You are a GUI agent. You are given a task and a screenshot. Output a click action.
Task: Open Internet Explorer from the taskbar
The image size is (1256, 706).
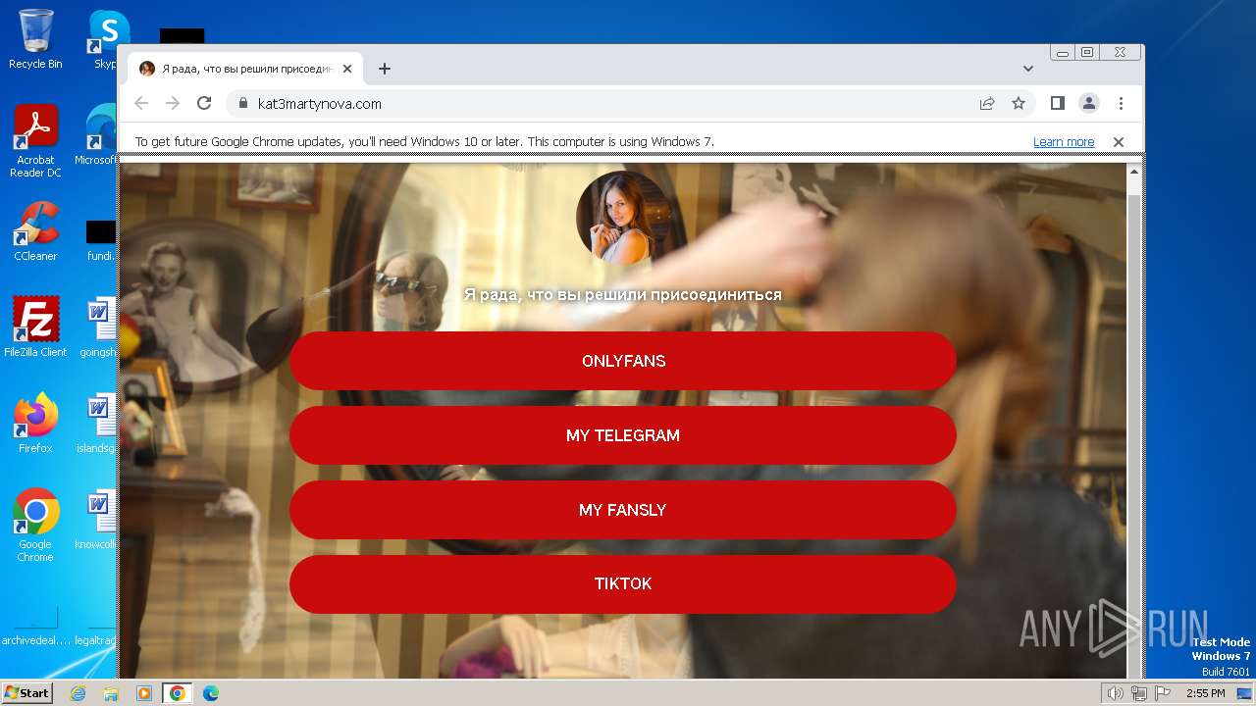coord(78,693)
